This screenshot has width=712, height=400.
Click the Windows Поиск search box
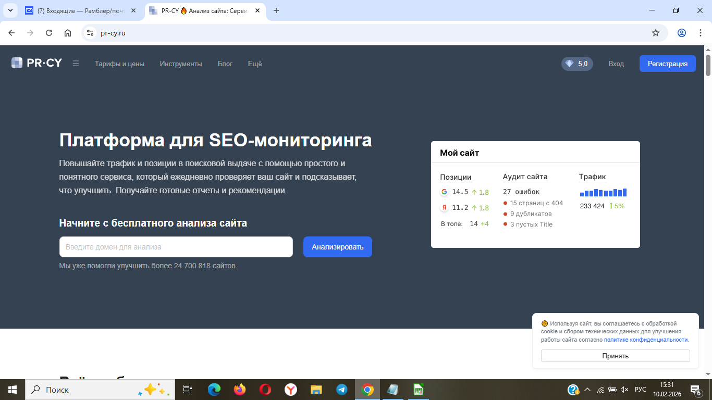[99, 390]
